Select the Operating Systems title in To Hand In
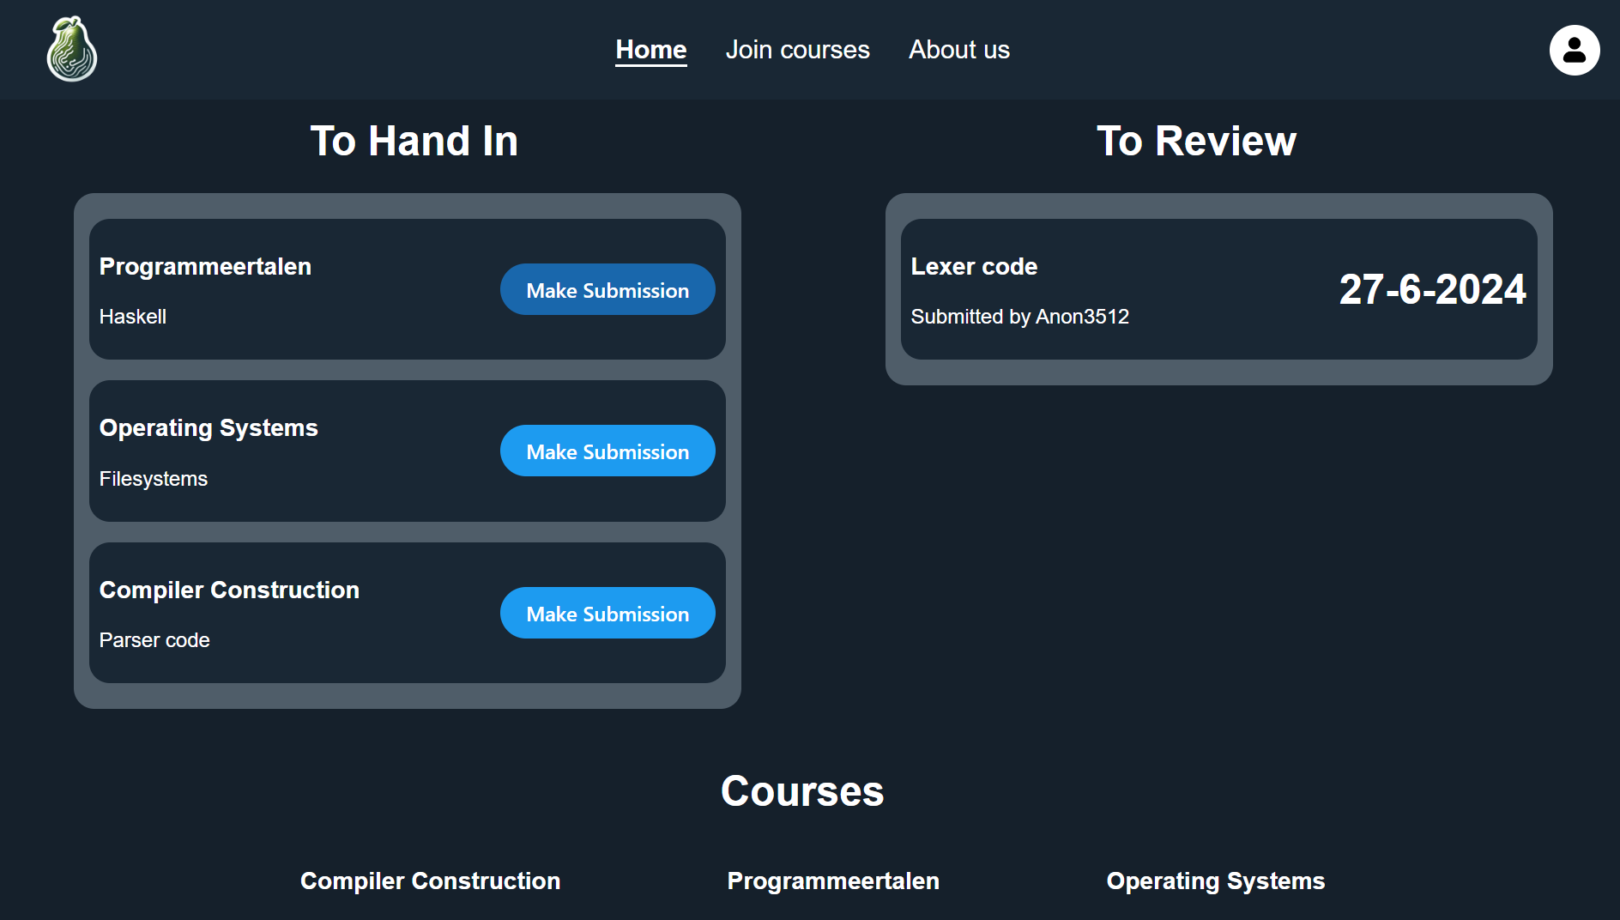Image resolution: width=1620 pixels, height=920 pixels. point(209,428)
